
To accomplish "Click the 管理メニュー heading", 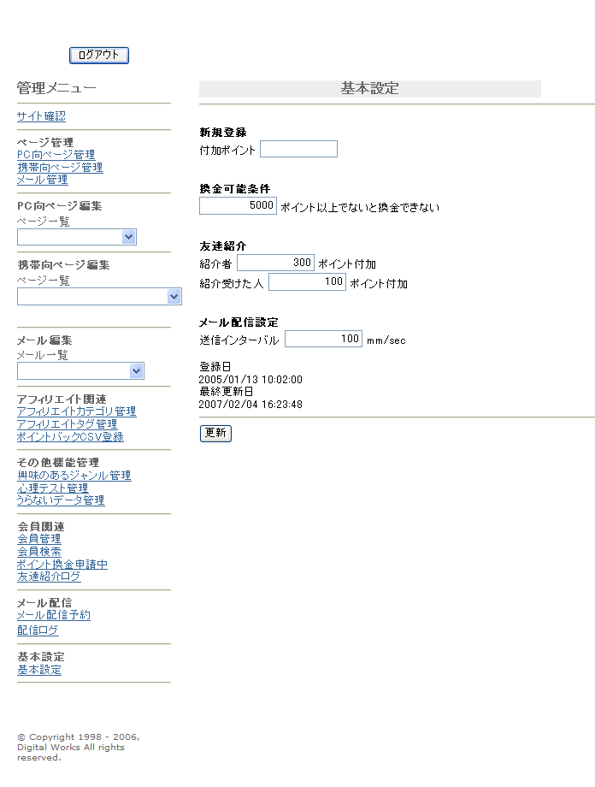I will point(56,88).
